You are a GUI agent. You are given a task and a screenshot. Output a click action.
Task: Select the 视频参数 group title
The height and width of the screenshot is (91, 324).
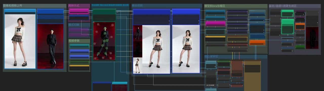point(74,41)
